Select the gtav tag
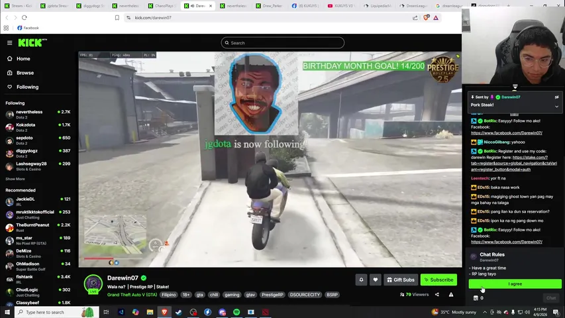 pyautogui.click(x=250, y=295)
